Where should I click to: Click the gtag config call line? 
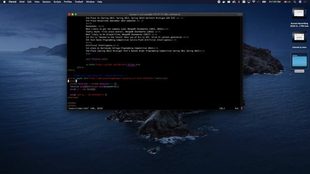[x=88, y=95]
